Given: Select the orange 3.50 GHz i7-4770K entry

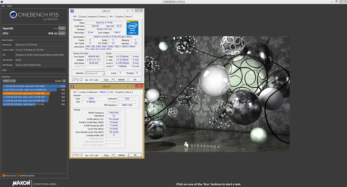Looking at the screenshot, I should point(34,93).
